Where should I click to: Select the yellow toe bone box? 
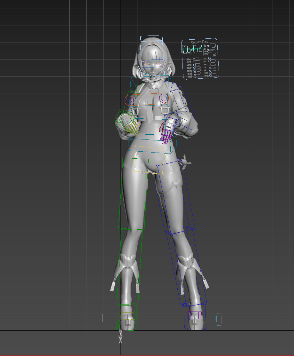click(128, 316)
